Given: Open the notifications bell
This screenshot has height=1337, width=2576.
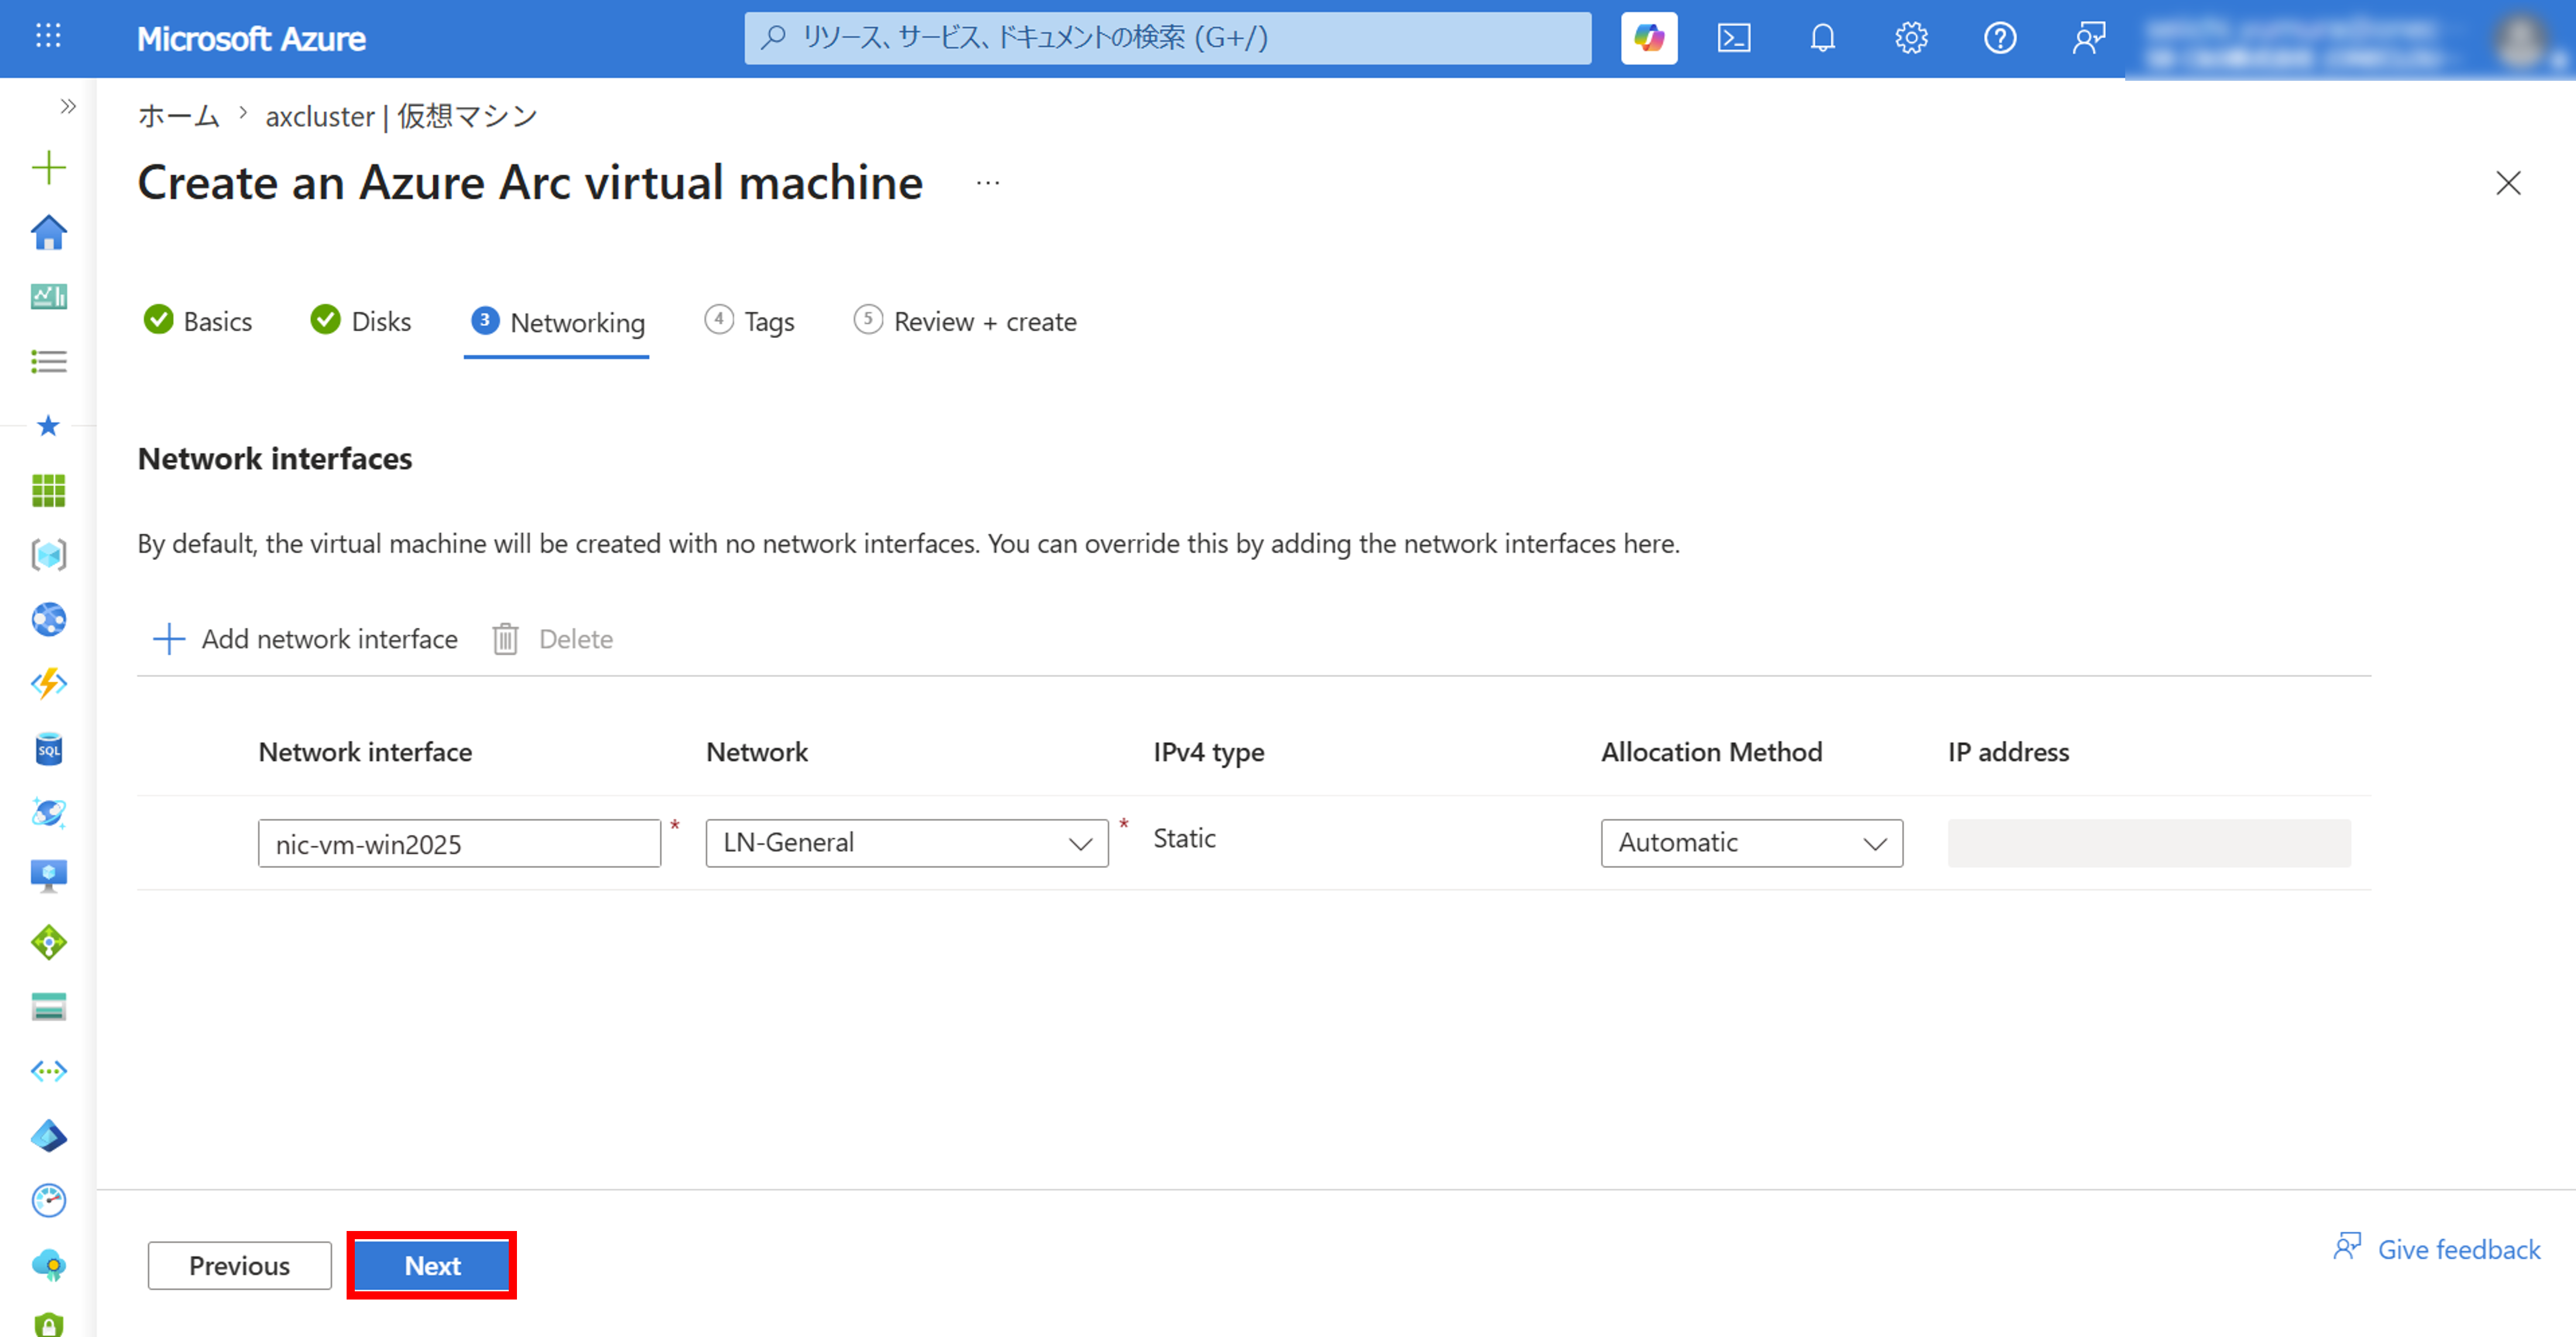Looking at the screenshot, I should pyautogui.click(x=1822, y=38).
